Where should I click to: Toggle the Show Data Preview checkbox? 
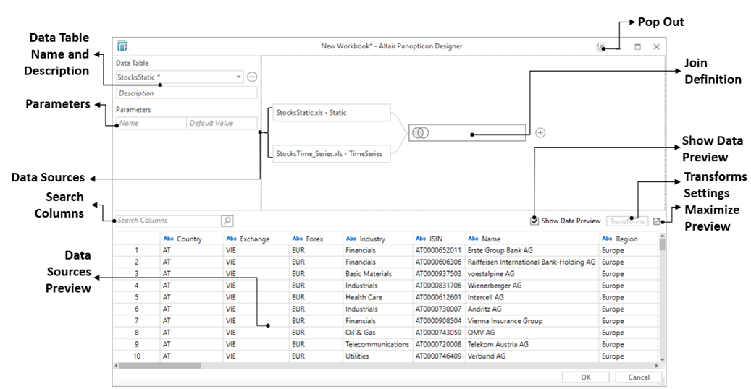coord(534,221)
